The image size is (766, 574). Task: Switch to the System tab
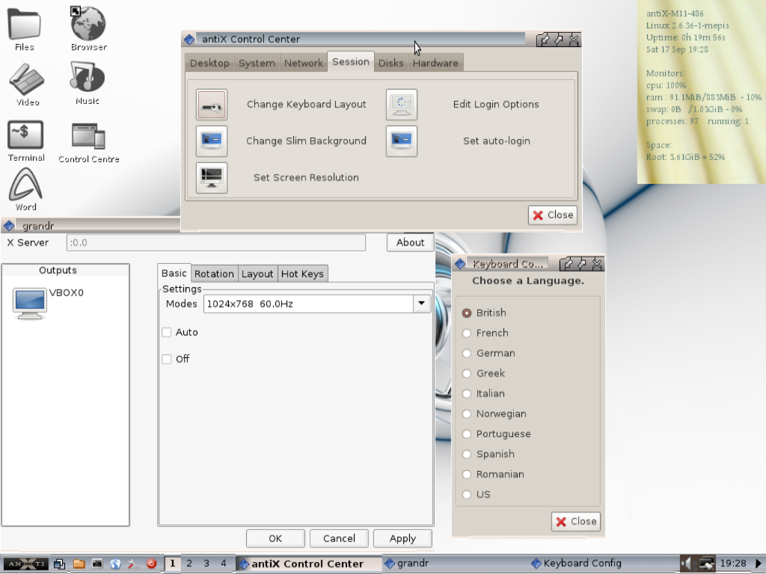(257, 63)
